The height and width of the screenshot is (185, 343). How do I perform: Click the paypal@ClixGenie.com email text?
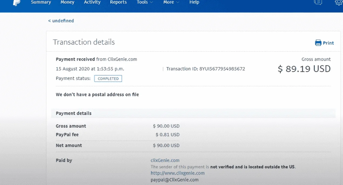175,180
